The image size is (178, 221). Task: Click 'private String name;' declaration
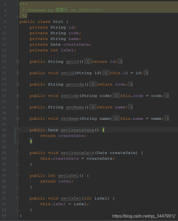coord(55,39)
